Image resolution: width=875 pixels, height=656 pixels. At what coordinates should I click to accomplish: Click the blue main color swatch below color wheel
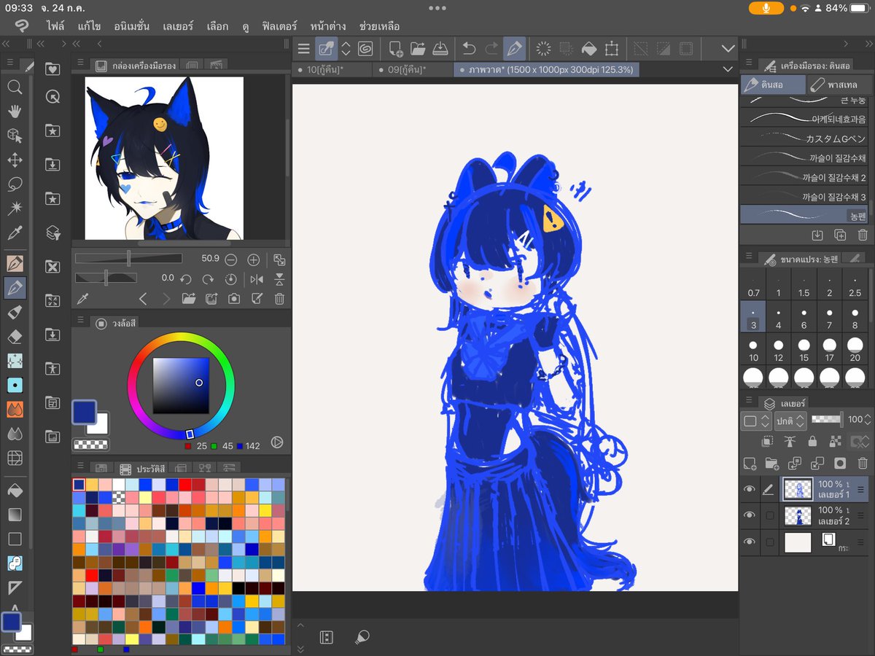click(85, 412)
